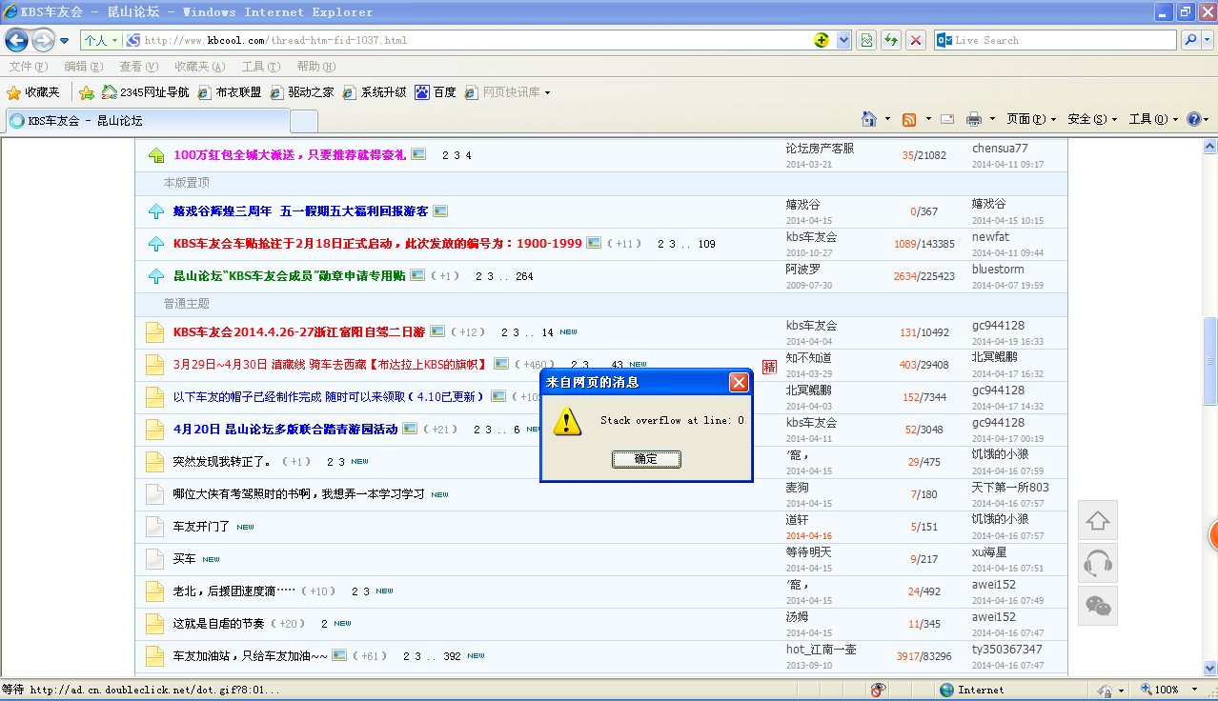Screen dimensions: 1218x701
Task: Expand the address bar history dropdown
Action: click(x=843, y=40)
